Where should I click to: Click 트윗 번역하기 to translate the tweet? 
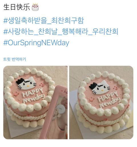point(15,59)
